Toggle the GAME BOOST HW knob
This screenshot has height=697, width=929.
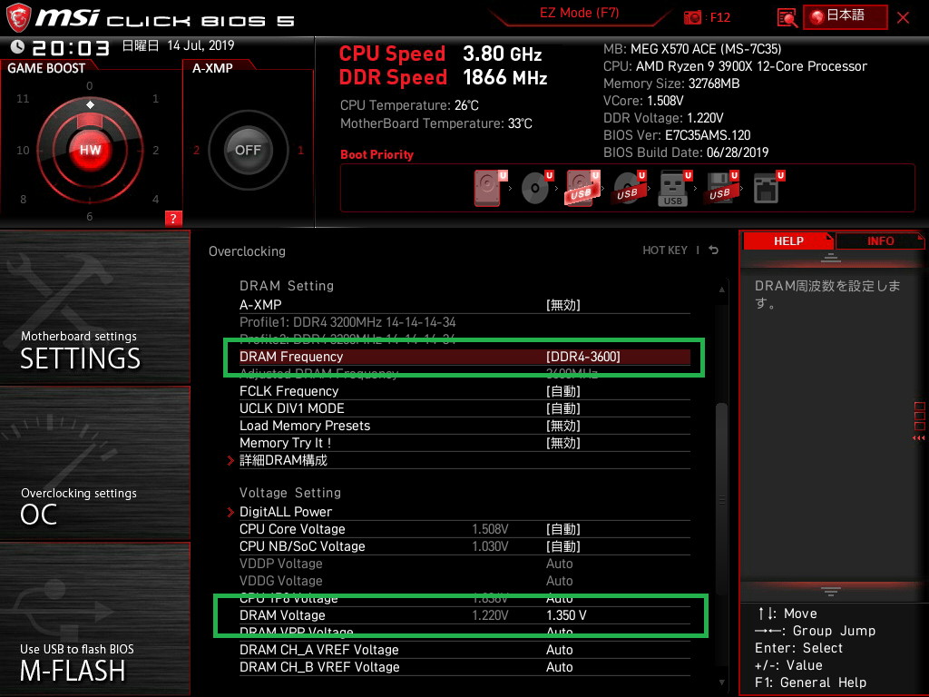[90, 150]
